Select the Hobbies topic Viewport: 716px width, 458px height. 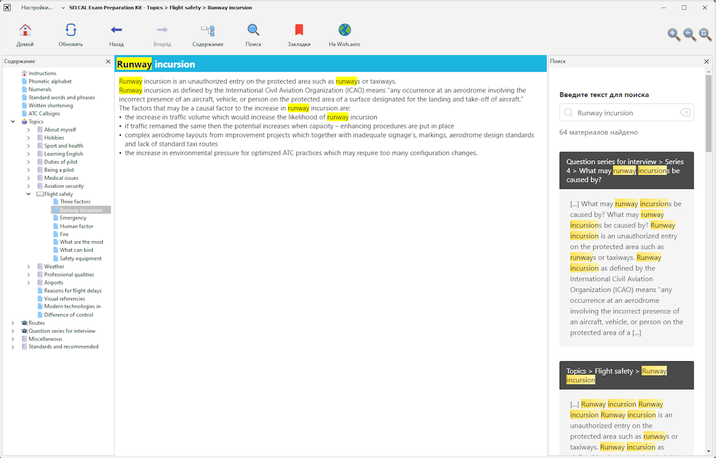click(x=54, y=137)
